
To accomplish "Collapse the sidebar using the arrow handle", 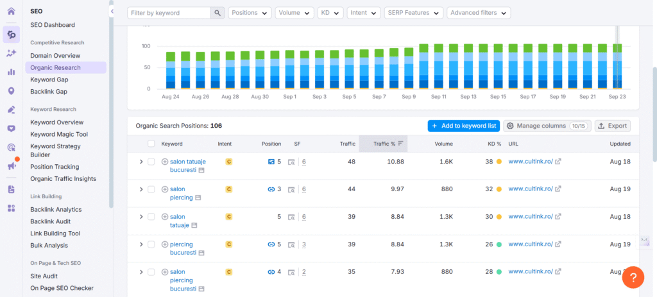I will coord(112,12).
